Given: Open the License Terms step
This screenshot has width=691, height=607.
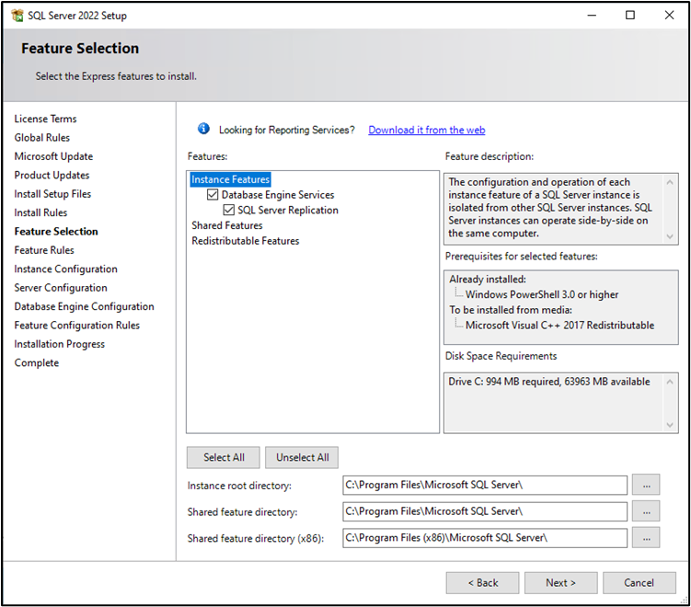Looking at the screenshot, I should point(45,119).
